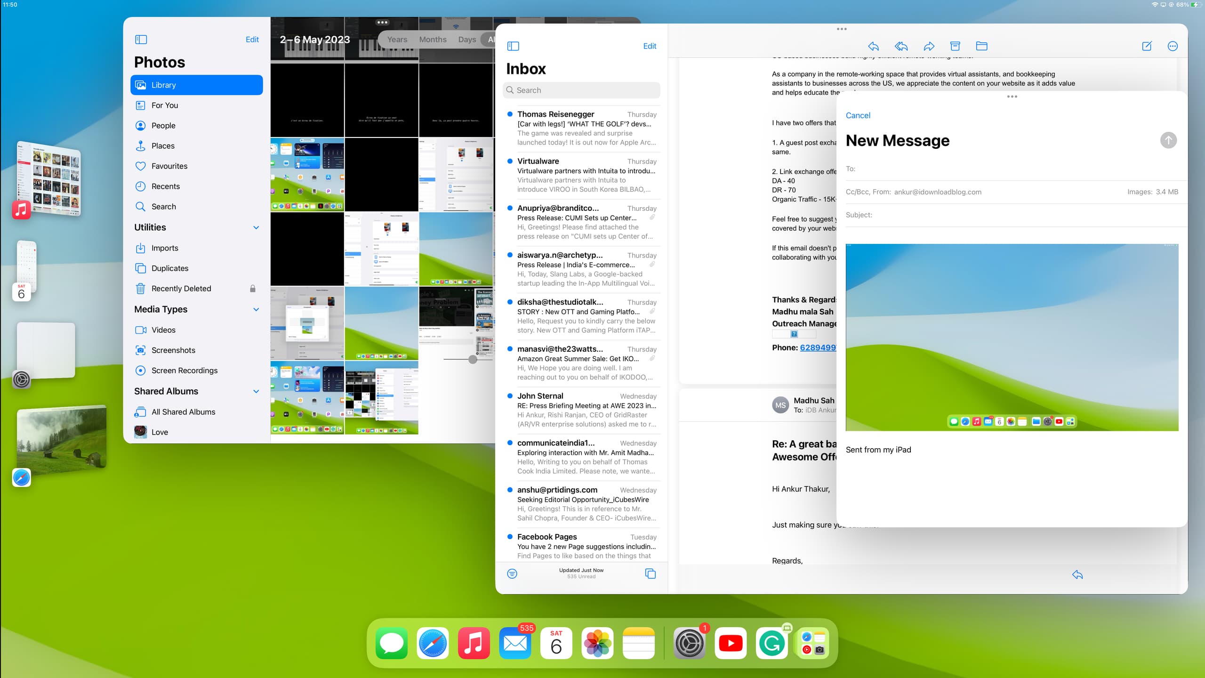Viewport: 1205px width, 678px height.
Task: Open Mail with 535 badge in dock
Action: tap(515, 643)
